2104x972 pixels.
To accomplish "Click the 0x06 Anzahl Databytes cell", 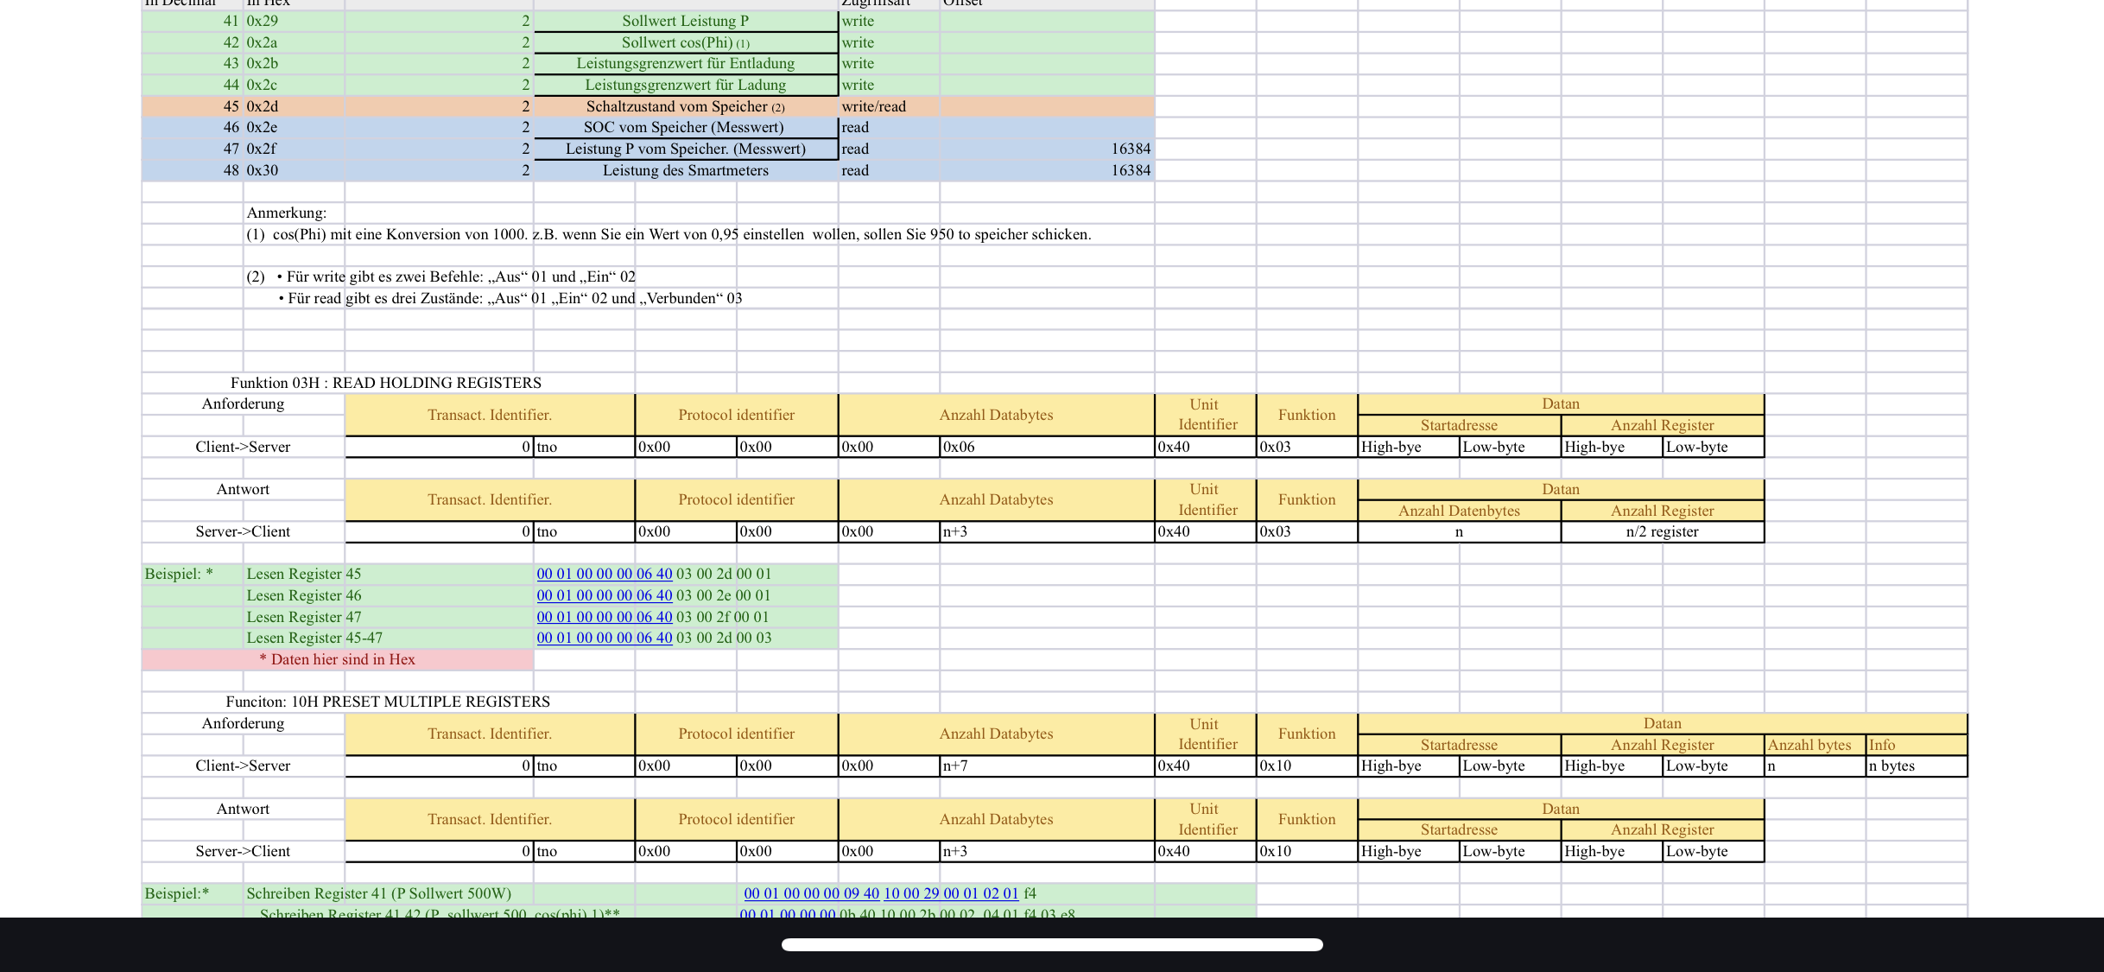I will [x=1047, y=447].
